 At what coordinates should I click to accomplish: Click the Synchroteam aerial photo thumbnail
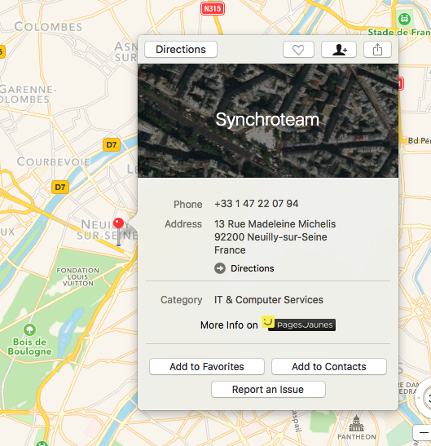(268, 121)
